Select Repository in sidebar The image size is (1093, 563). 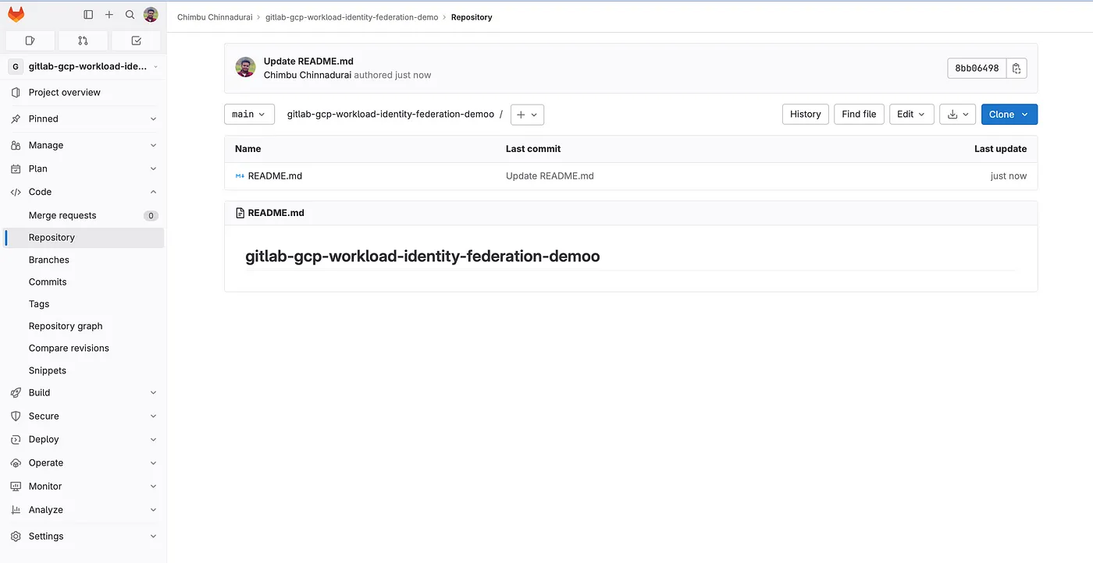click(x=84, y=238)
